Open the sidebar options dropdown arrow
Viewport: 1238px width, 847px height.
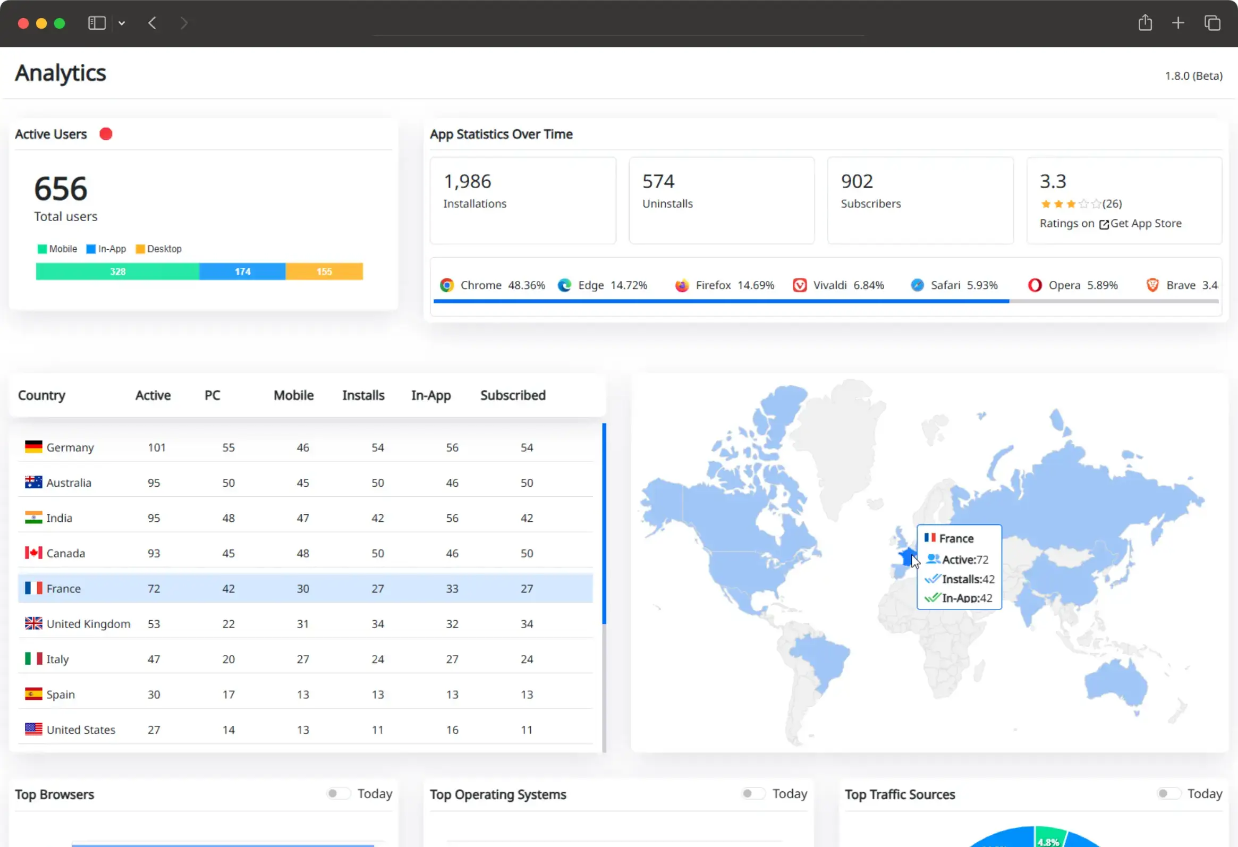[x=122, y=23]
